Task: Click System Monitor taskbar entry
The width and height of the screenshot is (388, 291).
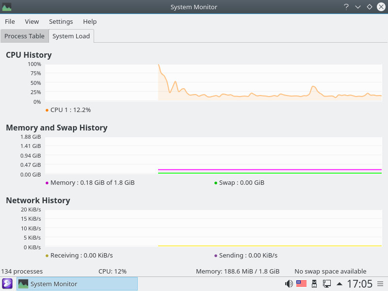Action: click(x=77, y=284)
